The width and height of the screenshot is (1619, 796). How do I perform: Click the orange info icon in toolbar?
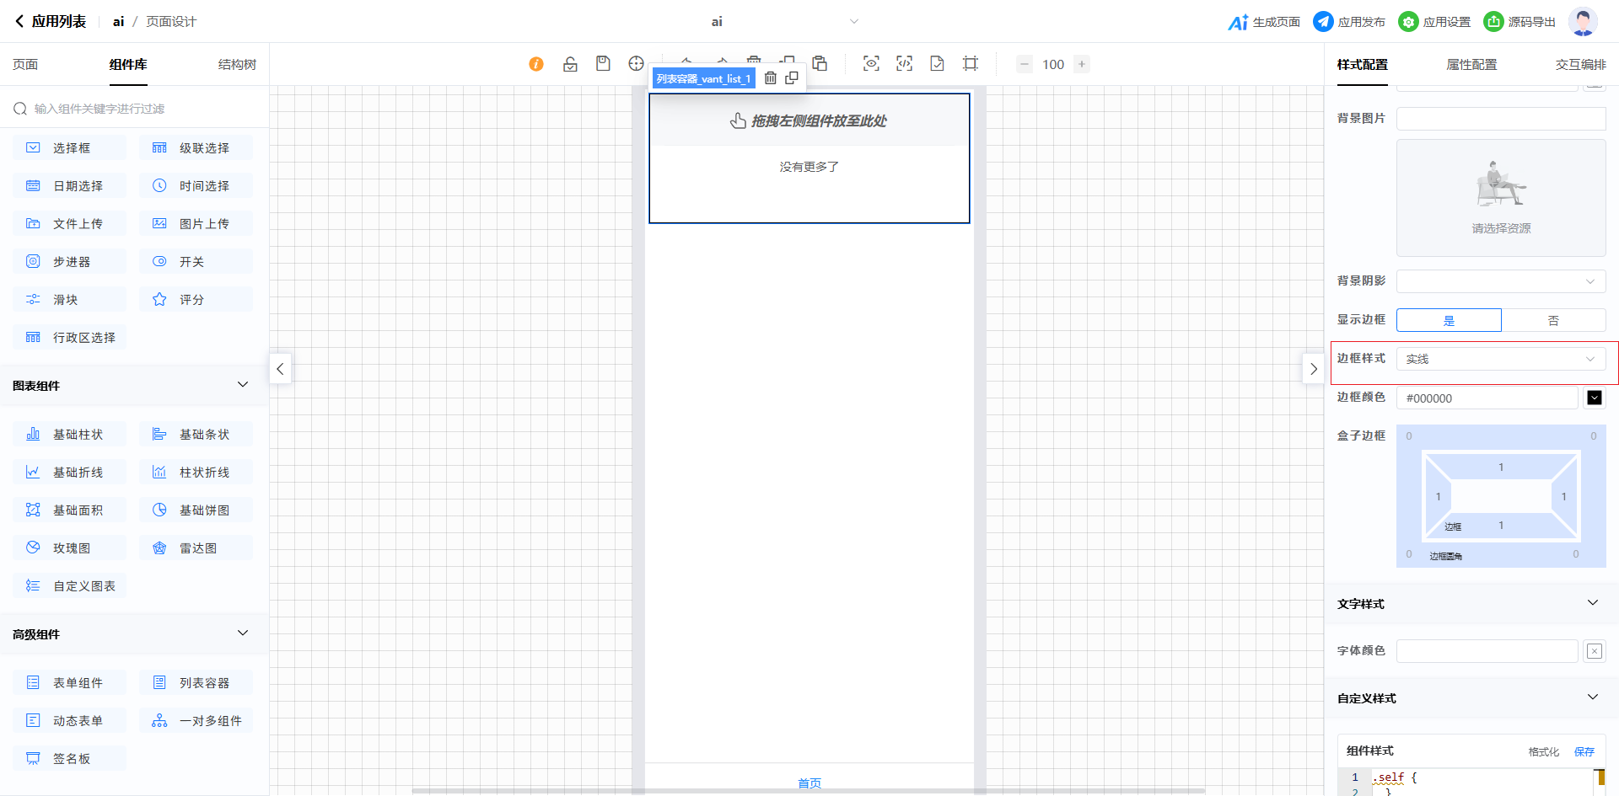pyautogui.click(x=536, y=64)
